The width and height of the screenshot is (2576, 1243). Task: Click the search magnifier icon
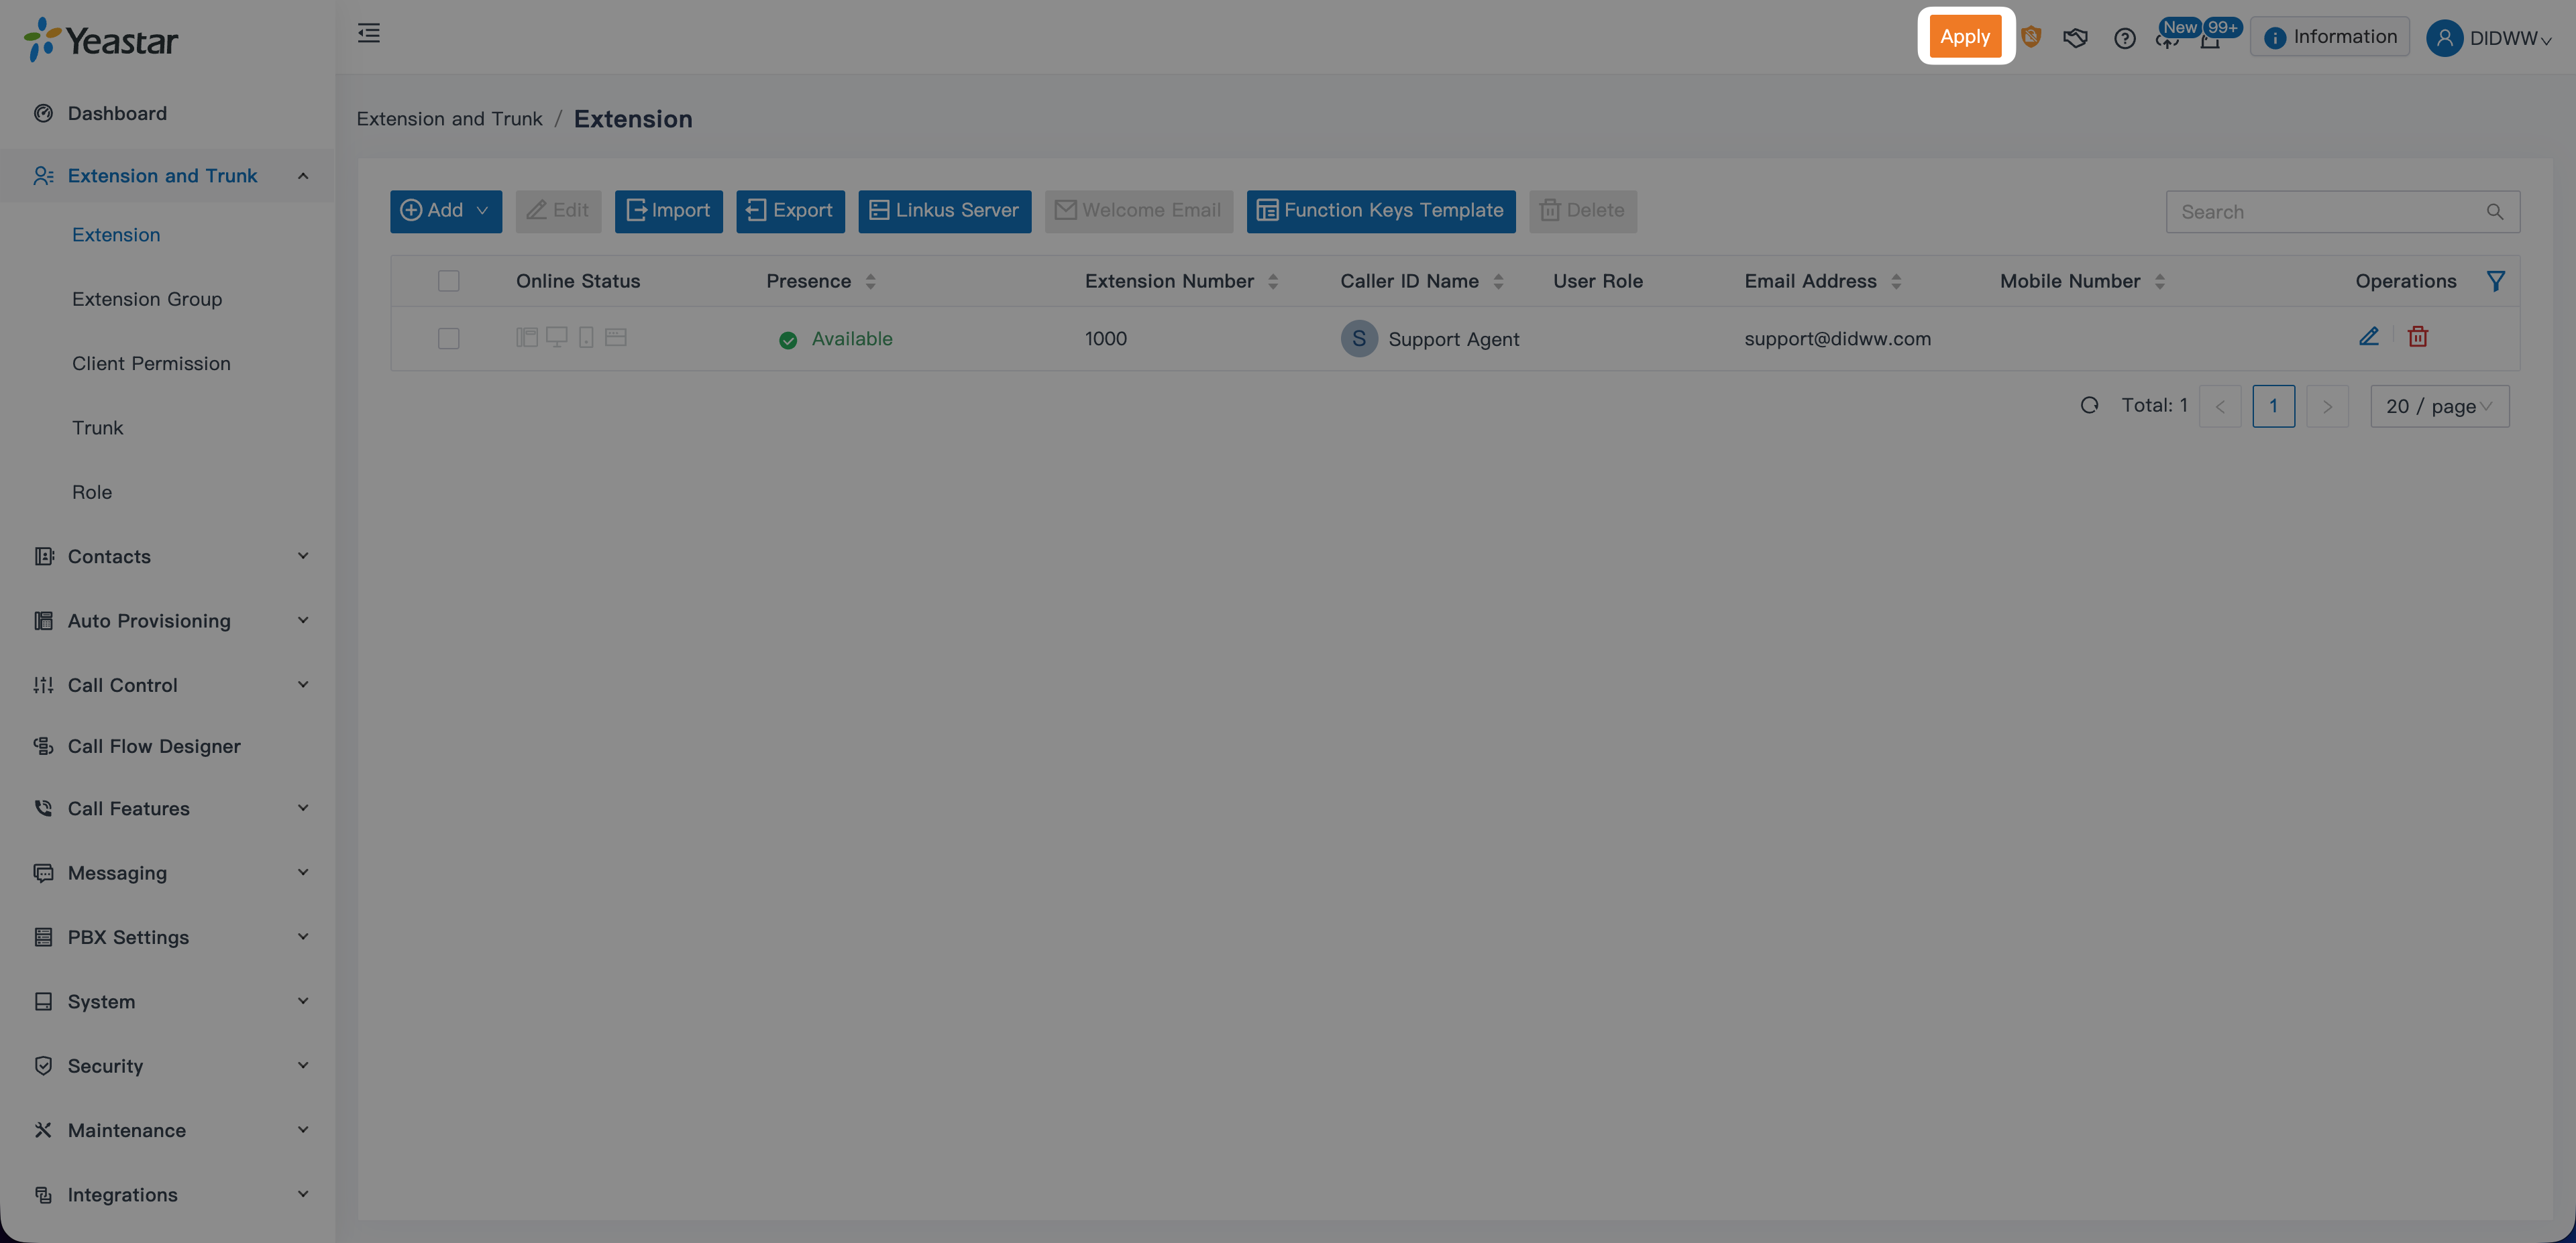2494,212
